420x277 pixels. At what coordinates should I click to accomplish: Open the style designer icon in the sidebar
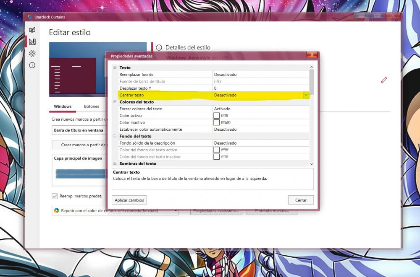coord(31,41)
